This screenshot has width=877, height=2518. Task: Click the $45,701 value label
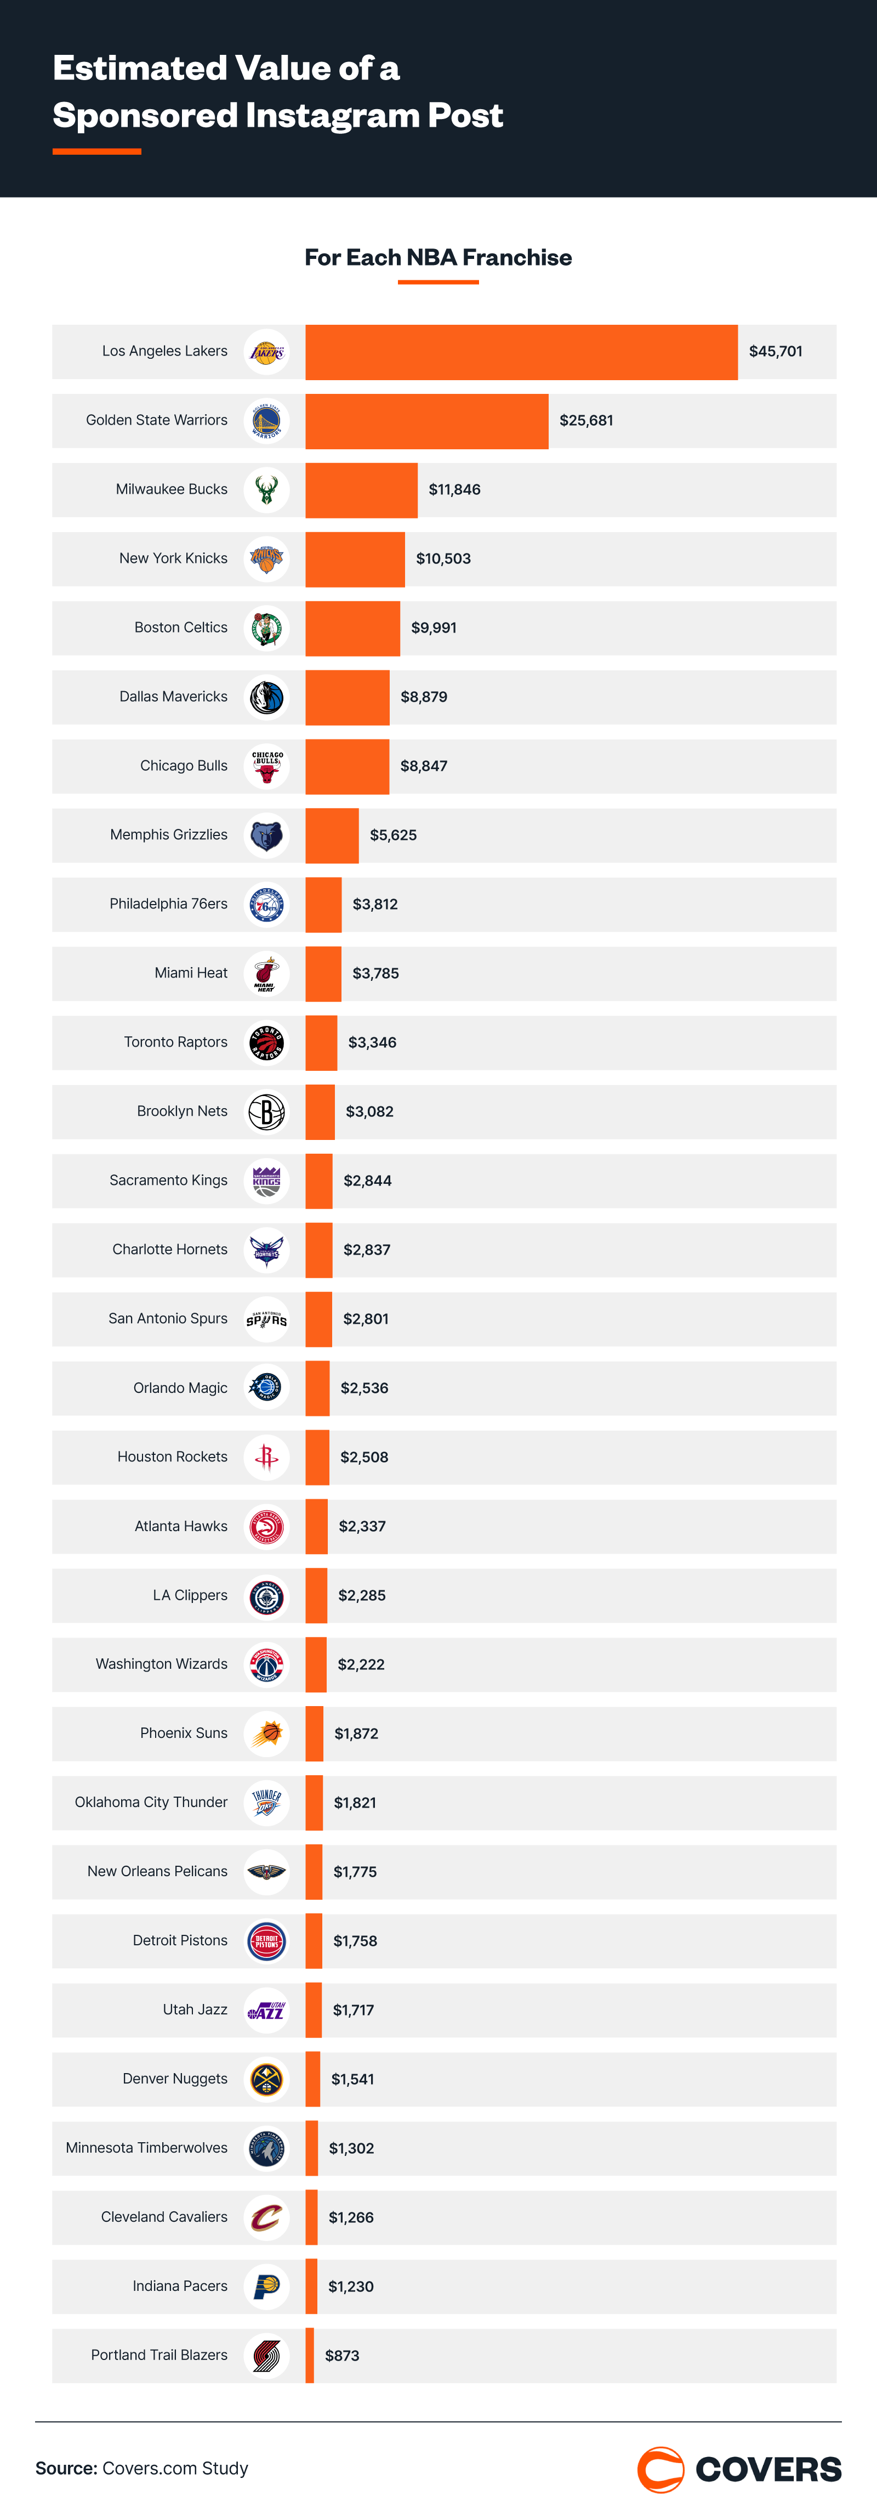pos(776,352)
